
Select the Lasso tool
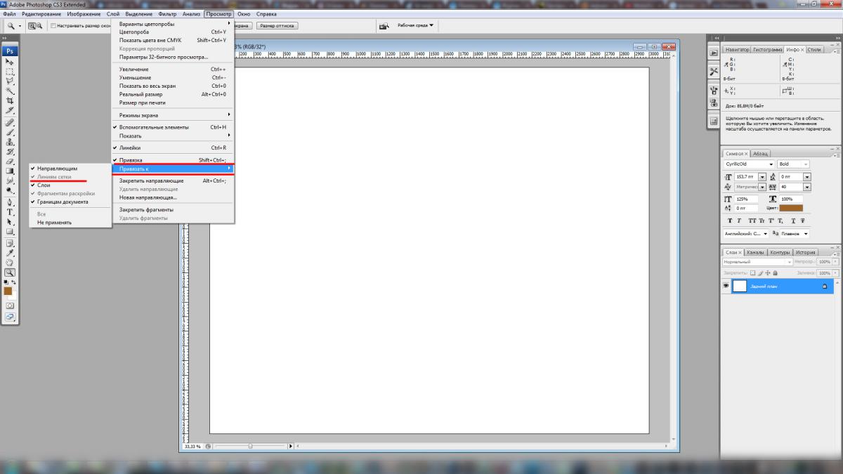11,80
